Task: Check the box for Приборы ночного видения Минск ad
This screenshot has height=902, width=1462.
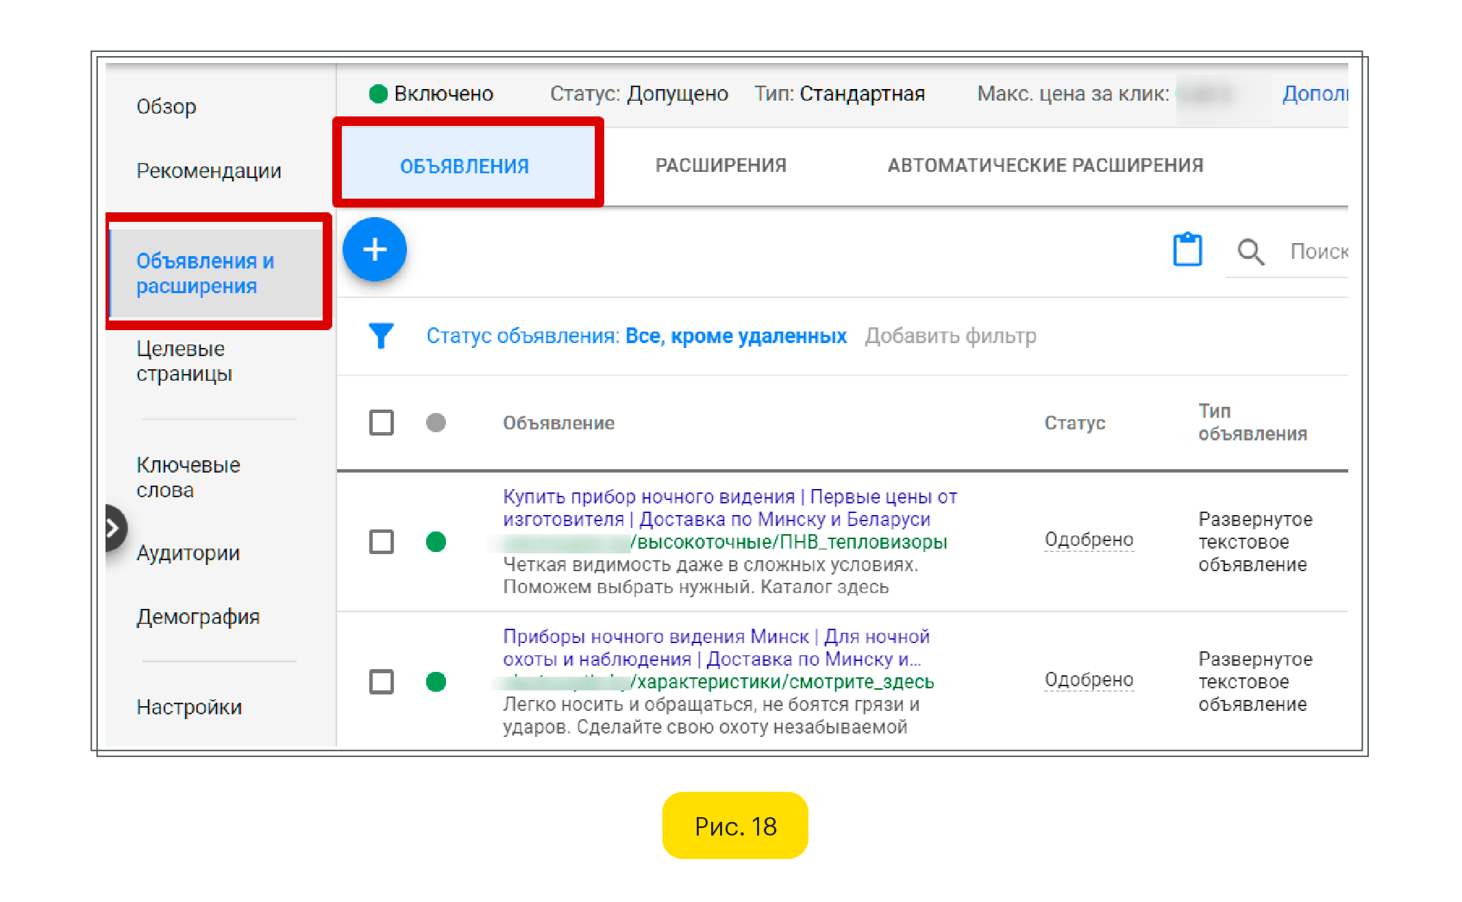Action: (381, 681)
